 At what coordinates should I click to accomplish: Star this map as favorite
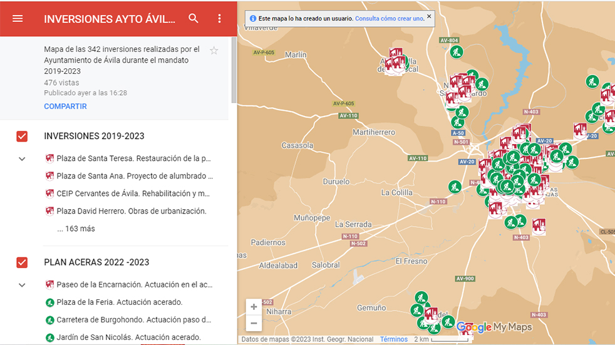tap(214, 51)
